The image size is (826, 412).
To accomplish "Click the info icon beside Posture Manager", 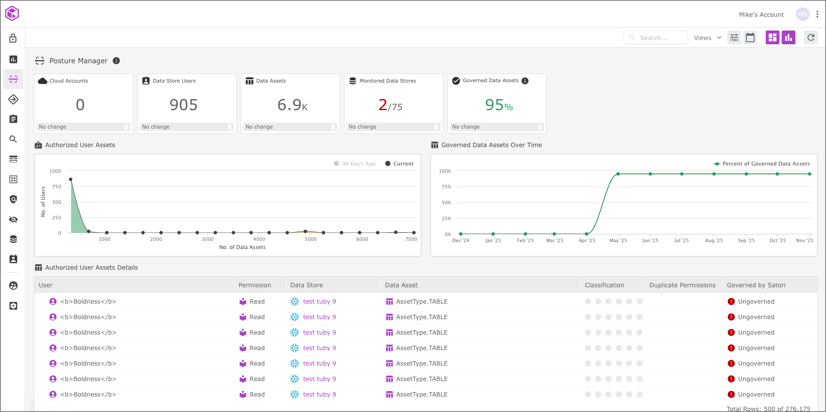I will point(116,61).
